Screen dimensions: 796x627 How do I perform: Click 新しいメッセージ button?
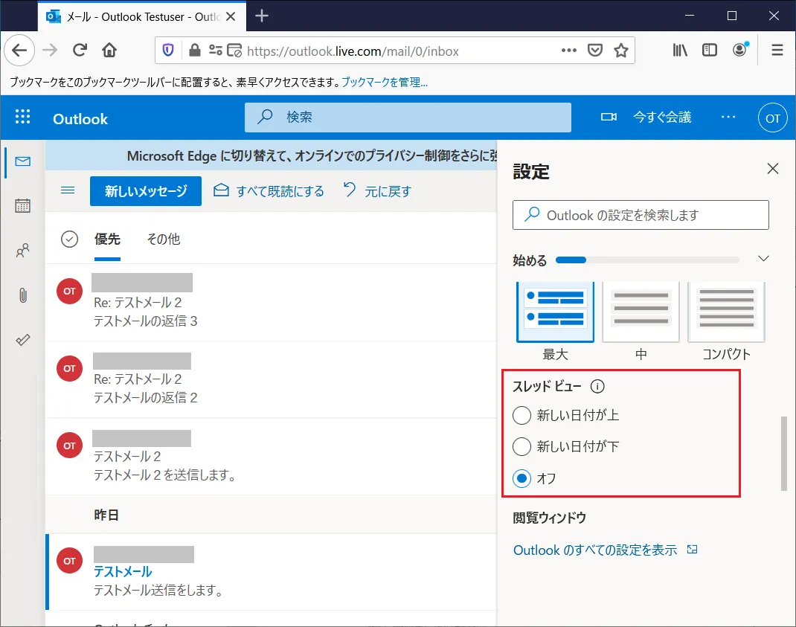pyautogui.click(x=146, y=191)
